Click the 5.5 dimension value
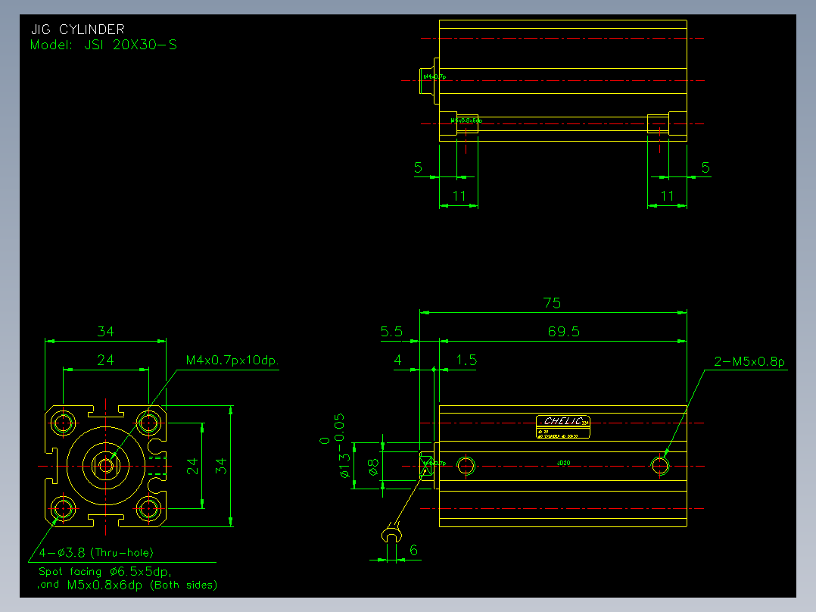The height and width of the screenshot is (612, 816). (391, 332)
